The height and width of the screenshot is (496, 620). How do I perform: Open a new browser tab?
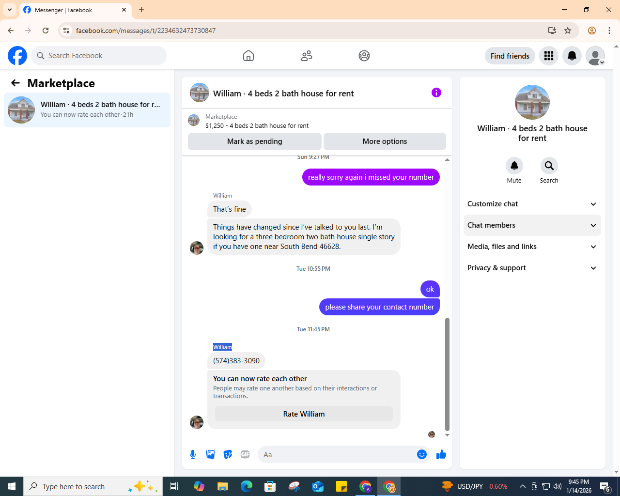(x=141, y=10)
